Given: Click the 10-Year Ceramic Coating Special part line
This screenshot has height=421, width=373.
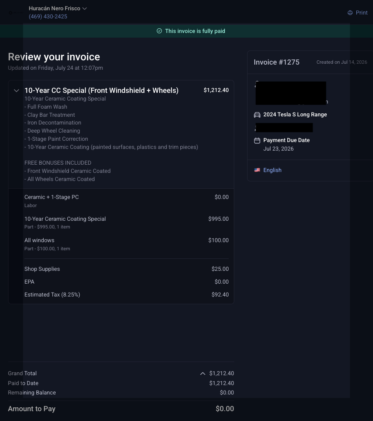Looking at the screenshot, I should click(x=126, y=222).
